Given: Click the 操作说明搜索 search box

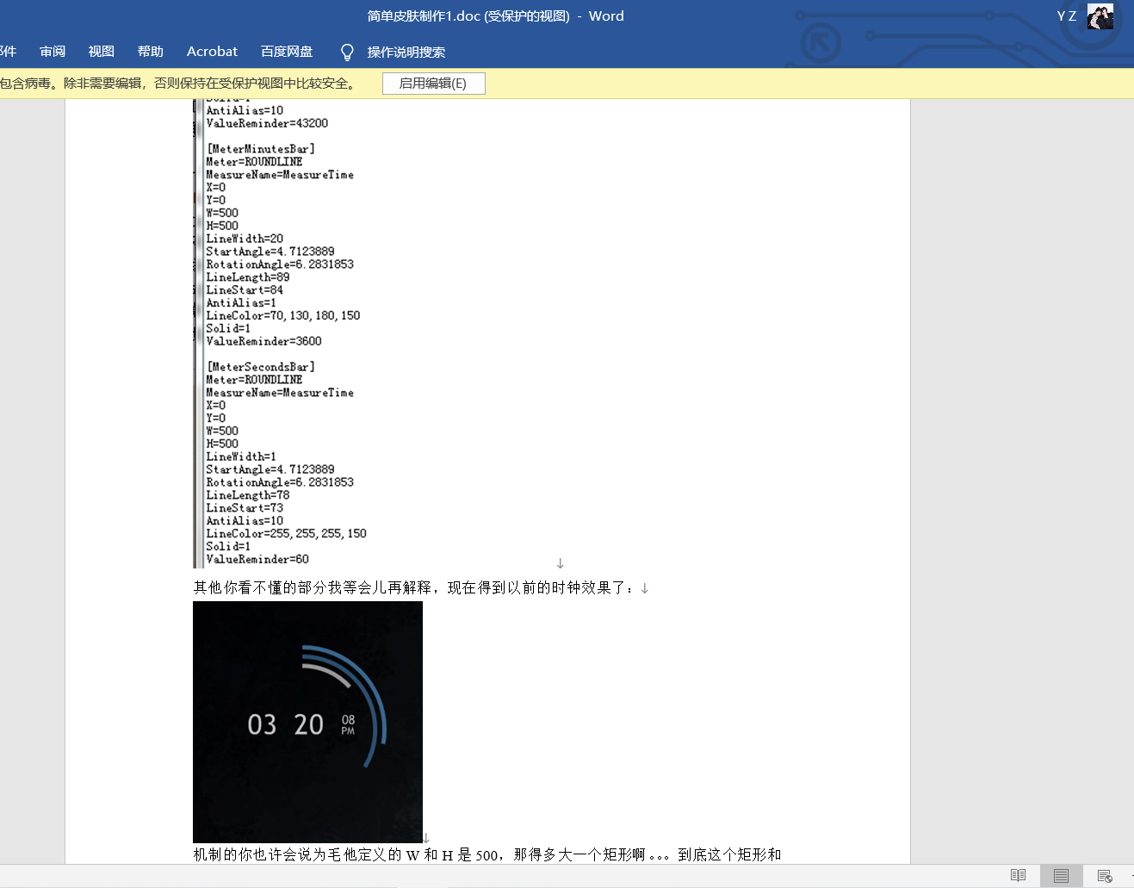Looking at the screenshot, I should point(406,53).
